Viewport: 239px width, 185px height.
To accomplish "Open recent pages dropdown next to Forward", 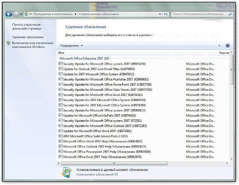I will click(x=21, y=14).
